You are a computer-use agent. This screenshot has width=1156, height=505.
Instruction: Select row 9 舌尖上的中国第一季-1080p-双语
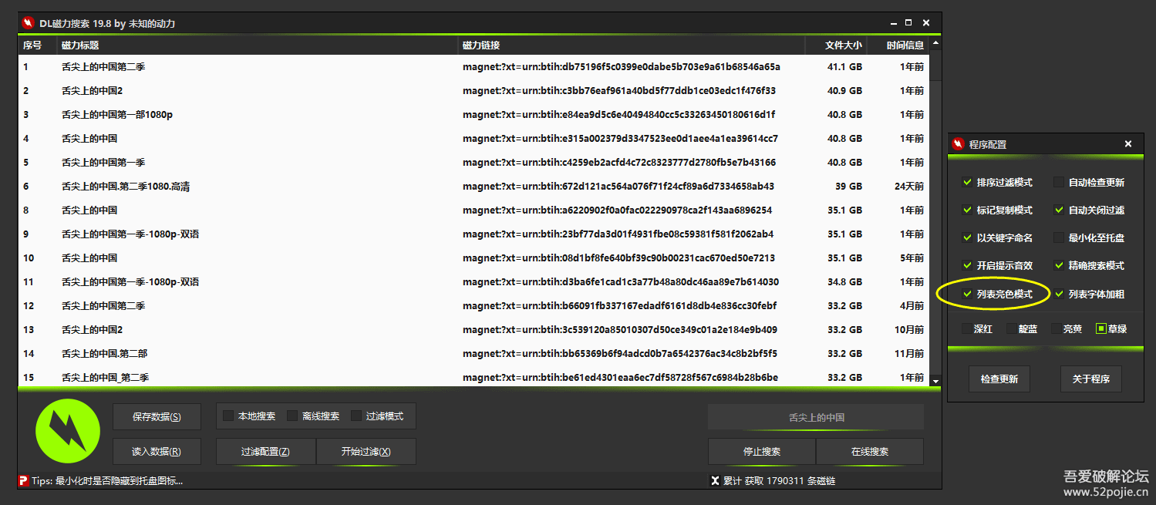click(x=474, y=234)
